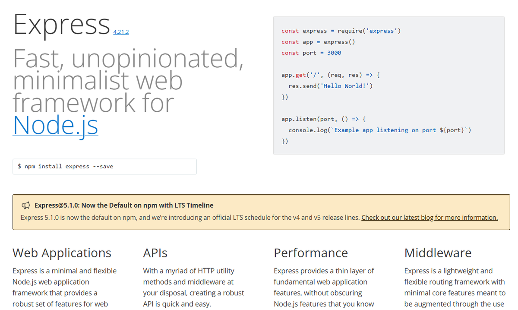
Task: Click the console.log code line
Action: (x=379, y=130)
